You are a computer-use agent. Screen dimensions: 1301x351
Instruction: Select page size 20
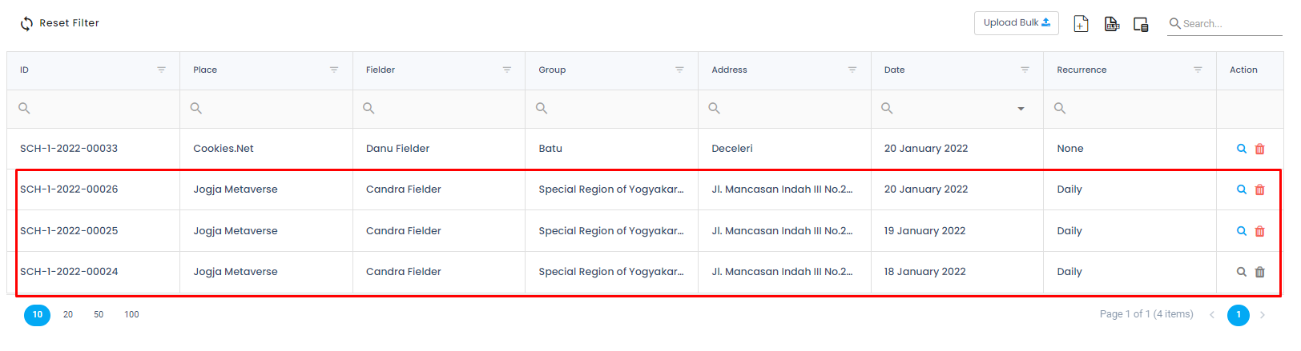68,315
